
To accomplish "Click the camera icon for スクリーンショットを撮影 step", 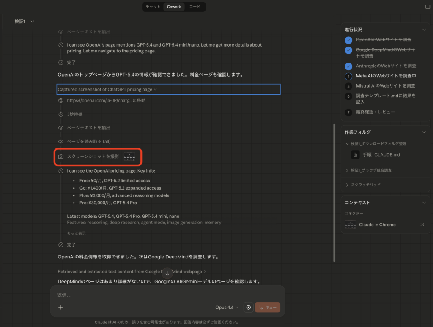I will click(61, 157).
